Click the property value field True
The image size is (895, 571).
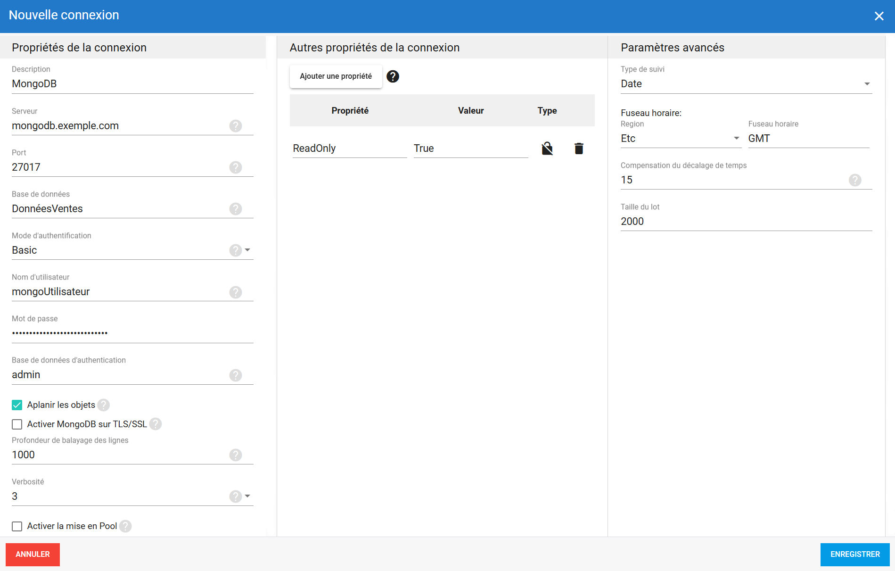471,149
